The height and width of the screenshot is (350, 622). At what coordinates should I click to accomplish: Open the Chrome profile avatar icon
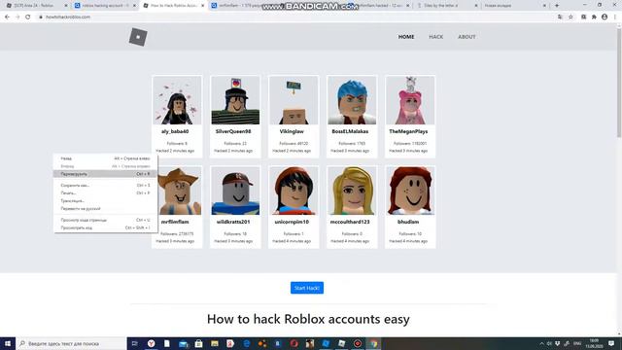(605, 17)
